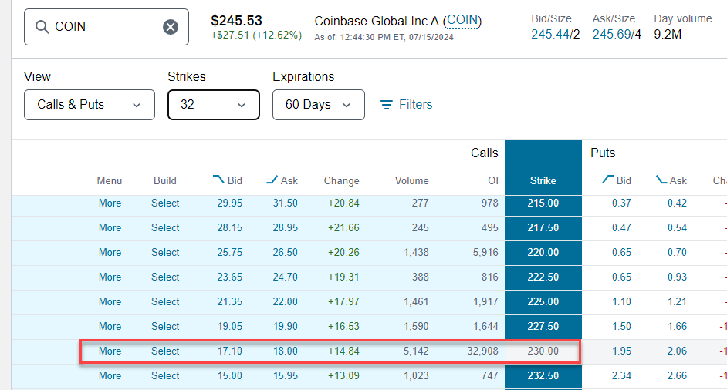Open the COIN ticker link
This screenshot has height=390, width=727.
point(462,20)
